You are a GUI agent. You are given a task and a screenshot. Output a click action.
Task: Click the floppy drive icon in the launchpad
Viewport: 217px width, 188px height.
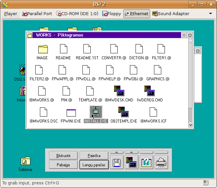click(x=117, y=162)
